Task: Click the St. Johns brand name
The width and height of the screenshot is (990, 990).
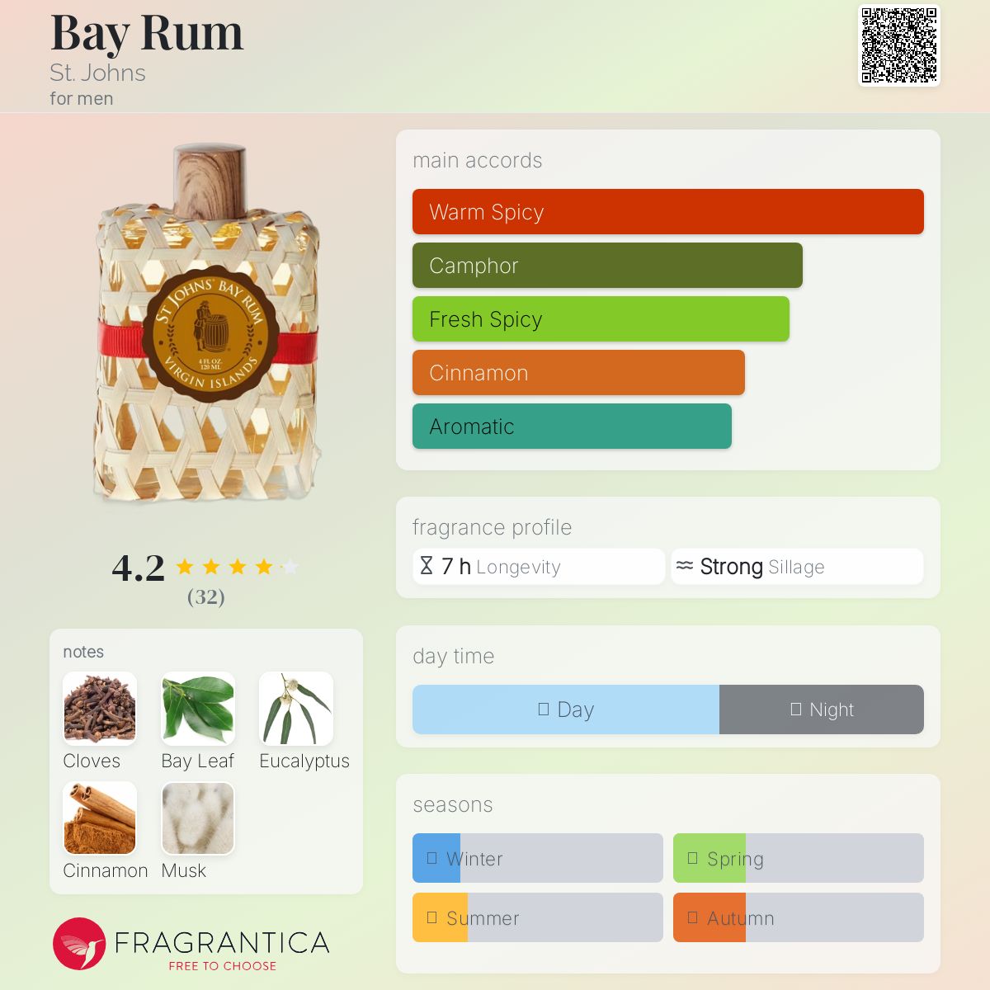Action: point(97,73)
